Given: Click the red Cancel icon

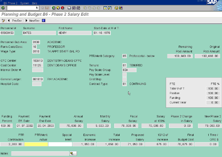Looking at the screenshot, I should point(62,8).
